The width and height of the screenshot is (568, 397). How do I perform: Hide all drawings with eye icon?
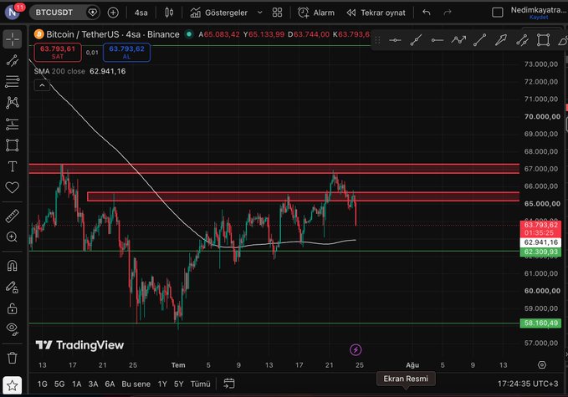(x=13, y=328)
